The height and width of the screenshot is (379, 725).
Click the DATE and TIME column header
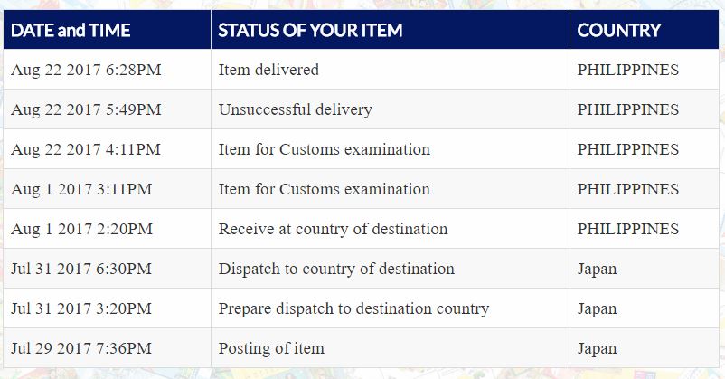click(71, 30)
